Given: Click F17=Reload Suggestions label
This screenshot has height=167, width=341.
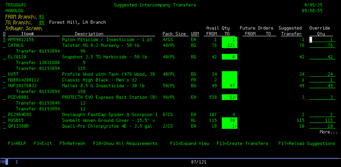Looking at the screenshot, I should point(307,143).
